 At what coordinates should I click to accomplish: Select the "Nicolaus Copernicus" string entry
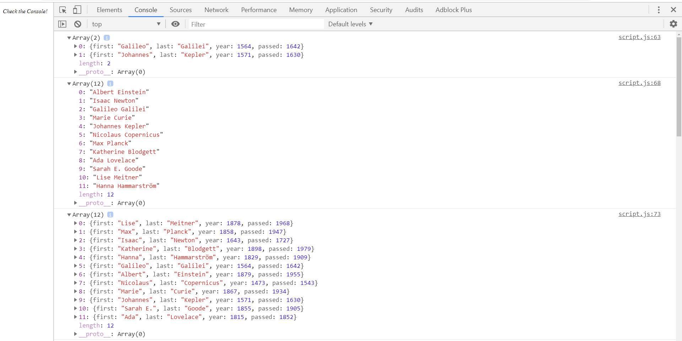click(126, 135)
